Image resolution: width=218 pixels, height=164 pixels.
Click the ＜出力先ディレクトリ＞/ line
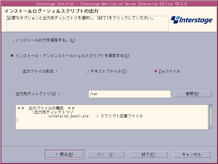[x=53, y=112]
